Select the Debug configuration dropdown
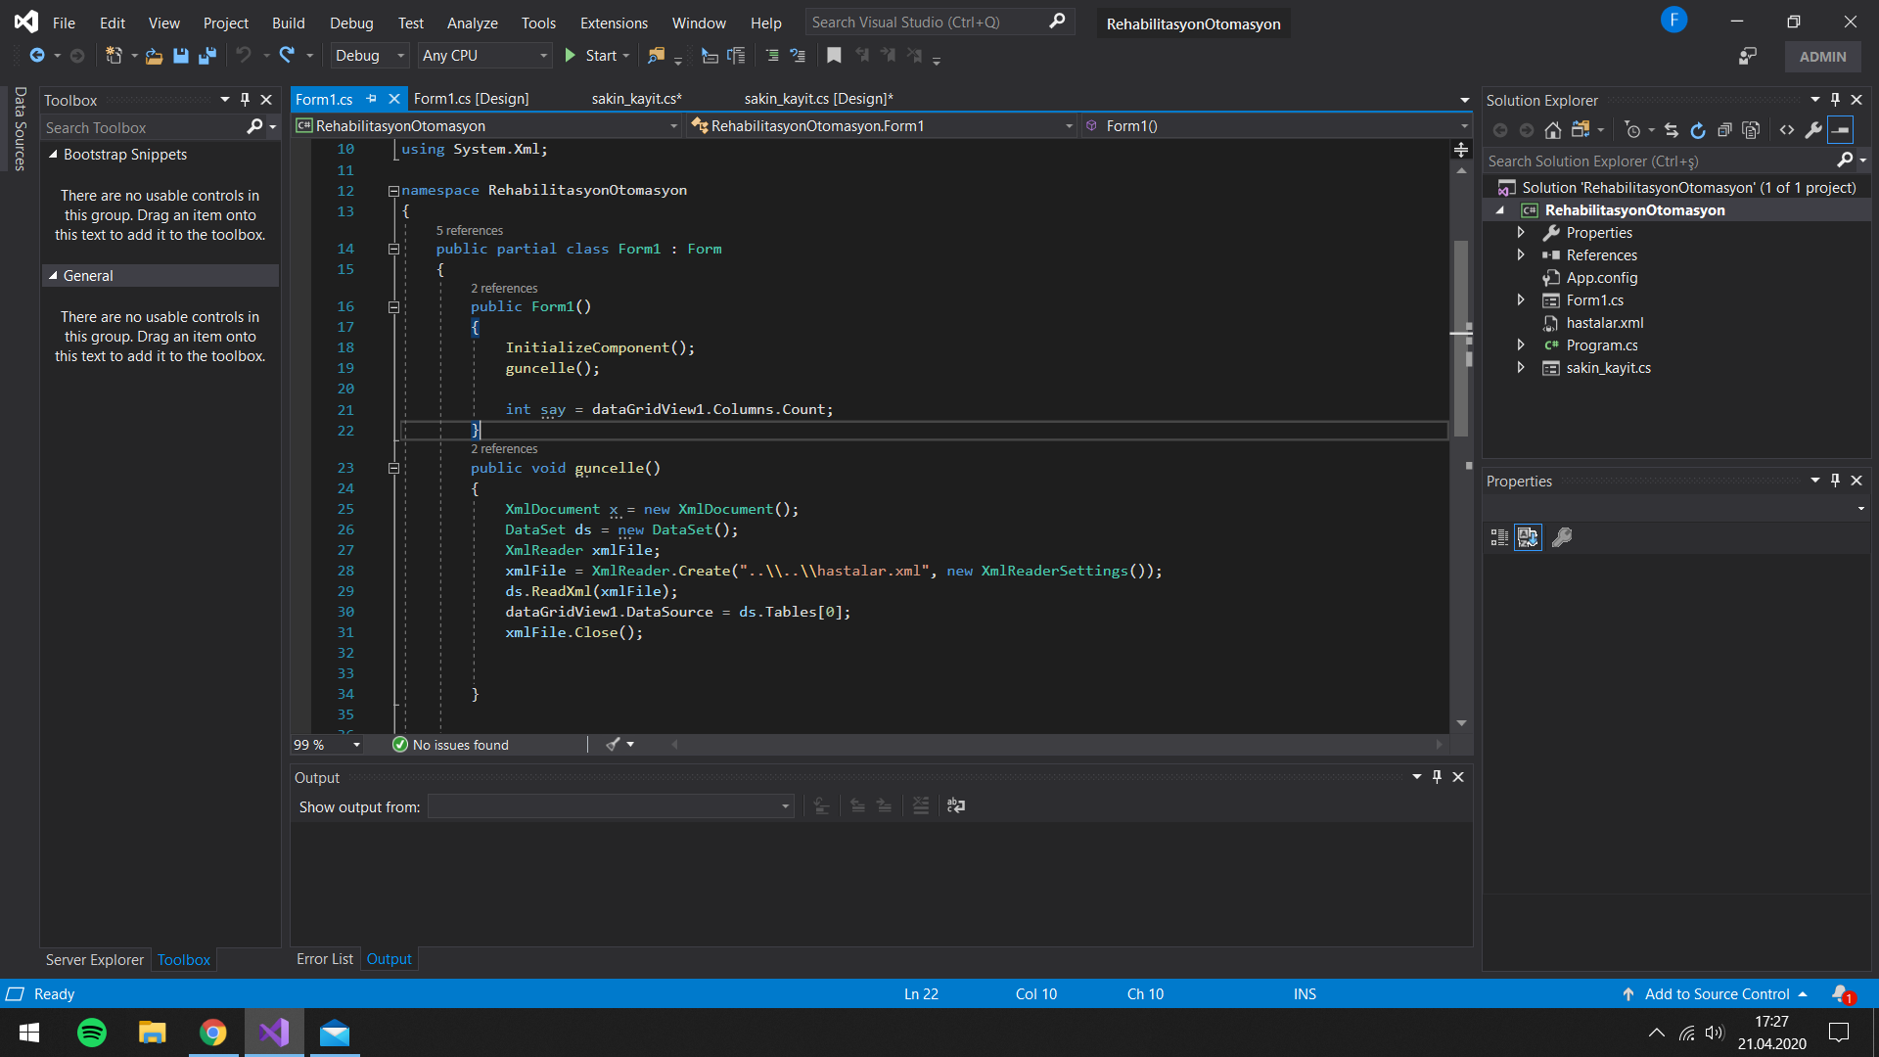 point(369,56)
